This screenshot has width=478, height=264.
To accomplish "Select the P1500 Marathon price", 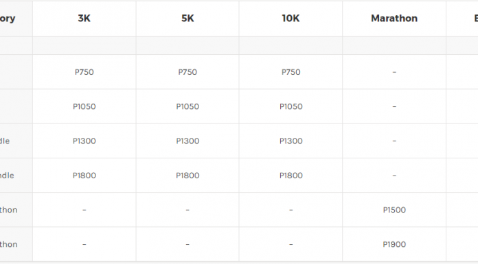I will (x=394, y=210).
